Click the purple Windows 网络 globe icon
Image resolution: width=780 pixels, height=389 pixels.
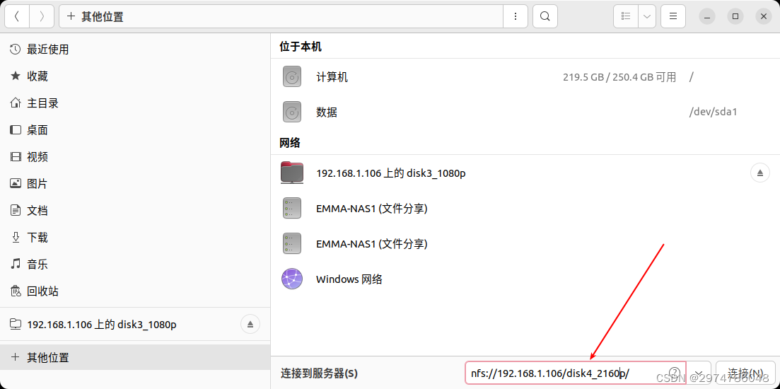[292, 279]
